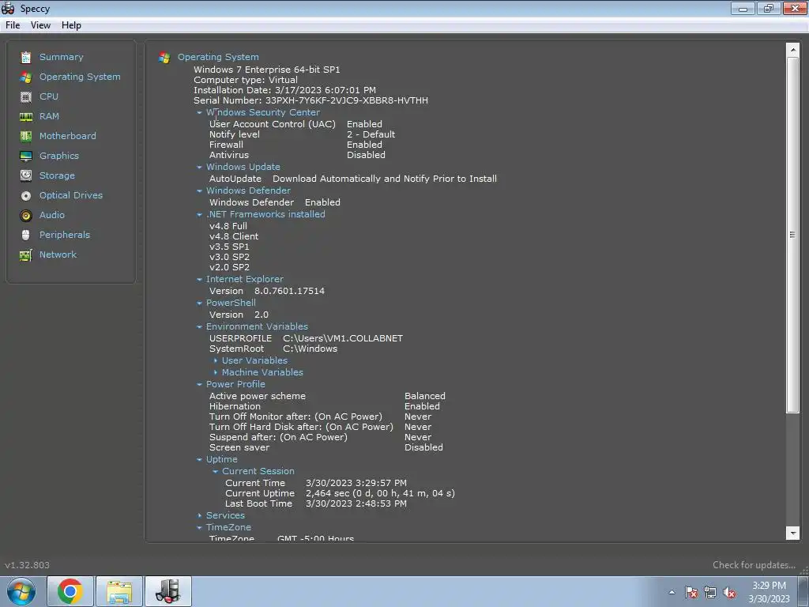
Task: Click the Optical Drives sidebar label
Action: pos(71,196)
